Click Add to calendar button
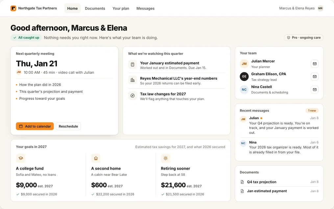This screenshot has height=209, width=334. [x=35, y=126]
